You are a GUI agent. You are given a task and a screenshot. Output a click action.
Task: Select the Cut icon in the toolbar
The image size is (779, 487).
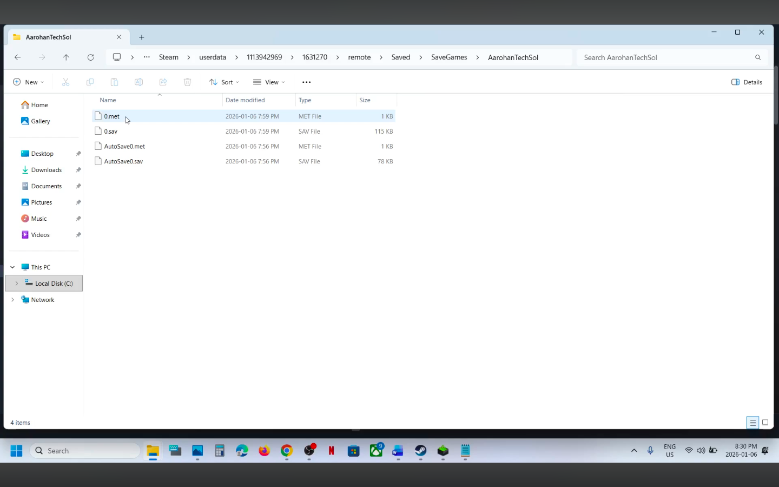pos(65,82)
